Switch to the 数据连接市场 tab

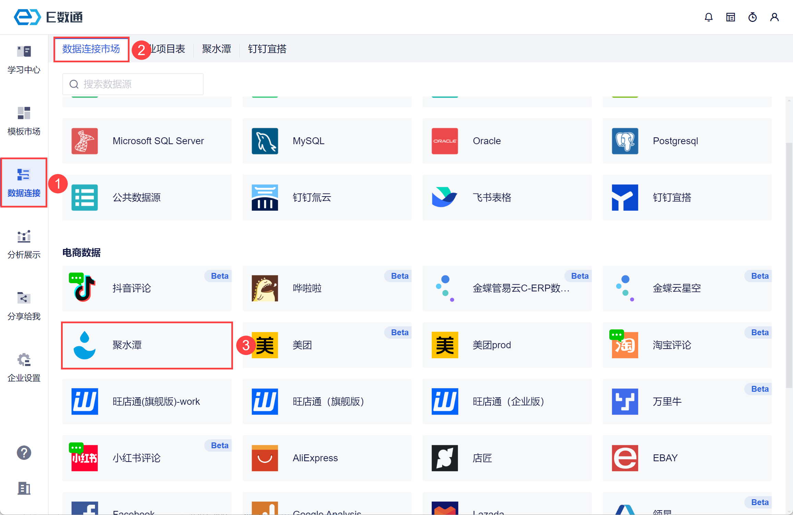91,49
